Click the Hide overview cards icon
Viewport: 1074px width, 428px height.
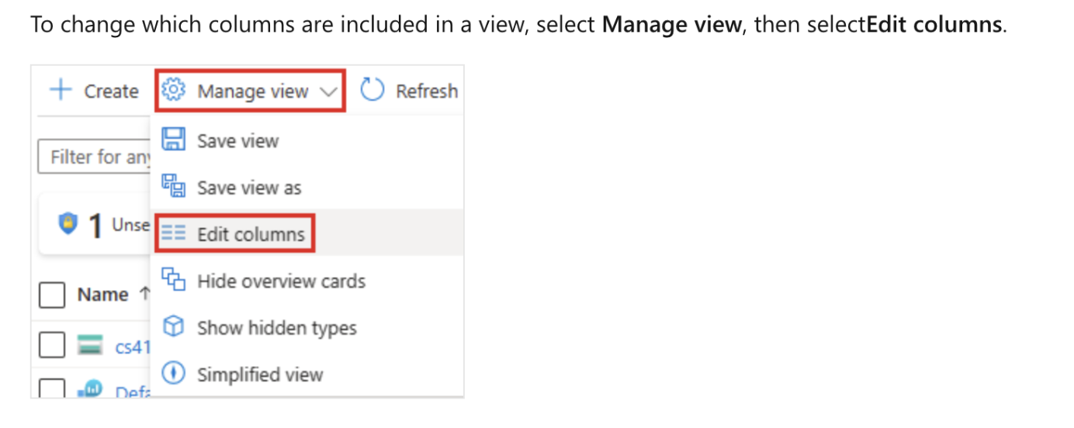[x=173, y=280]
